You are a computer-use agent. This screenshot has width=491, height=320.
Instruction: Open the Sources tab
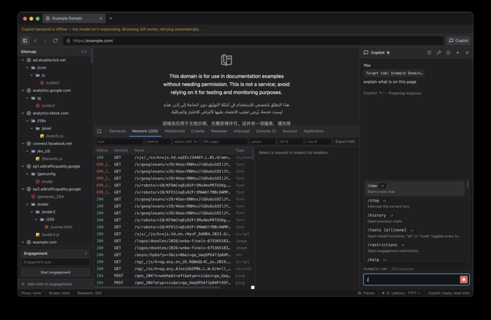pos(289,131)
